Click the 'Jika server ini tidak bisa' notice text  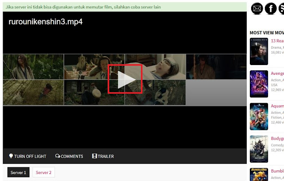[83, 7]
